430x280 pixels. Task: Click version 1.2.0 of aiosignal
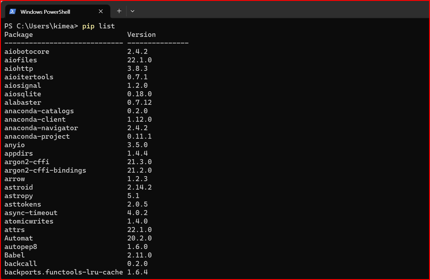click(x=137, y=85)
